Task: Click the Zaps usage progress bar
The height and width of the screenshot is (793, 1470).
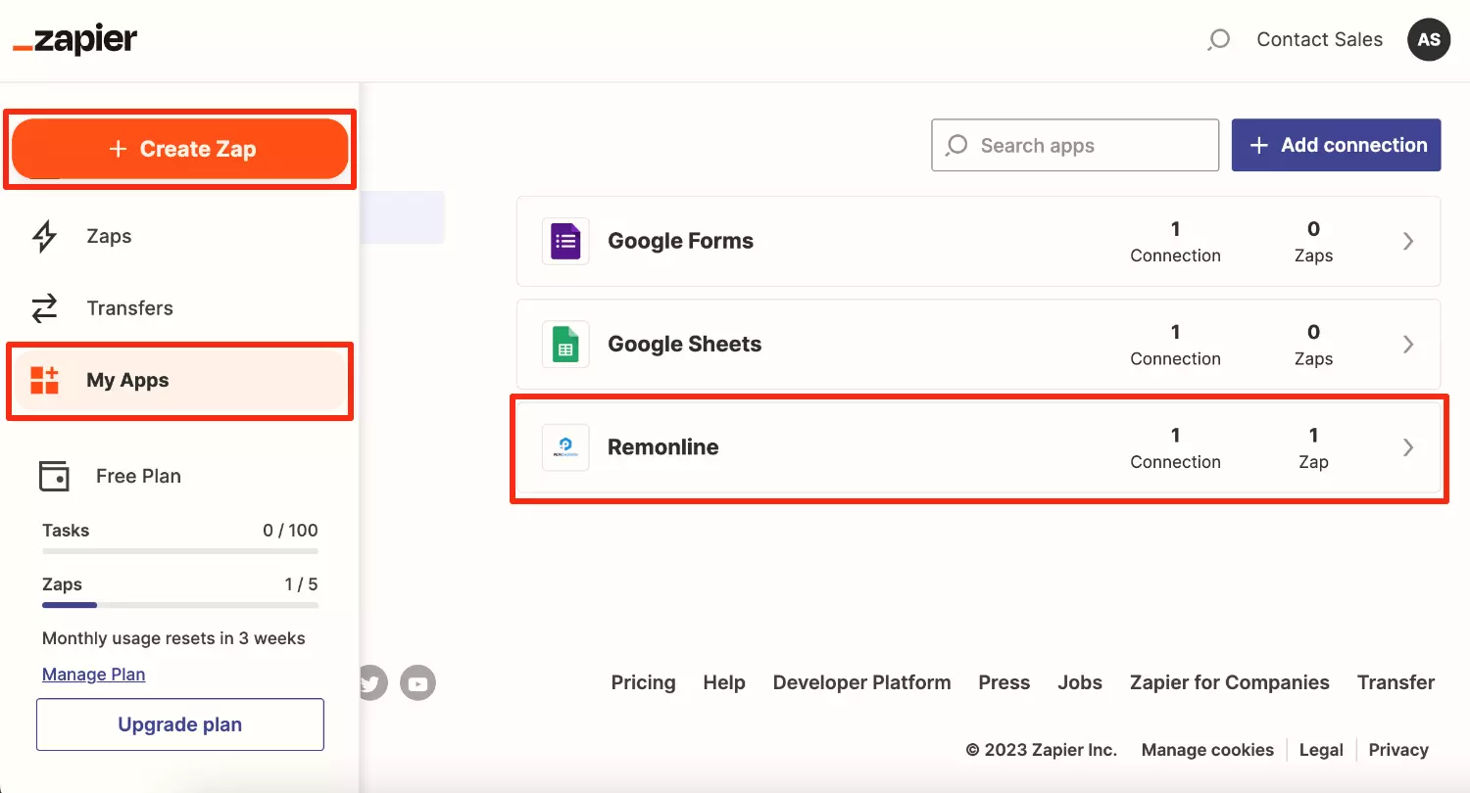Action: point(180,605)
